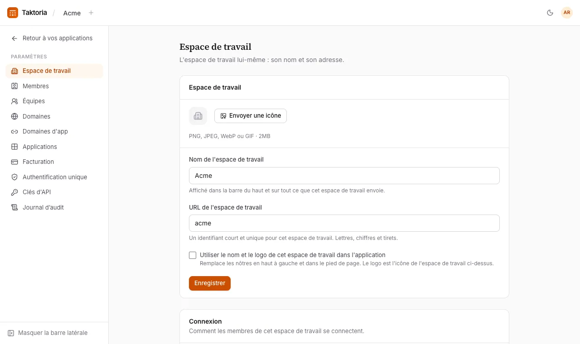The height and width of the screenshot is (344, 580).
Task: Click the Connexion section heading
Action: (x=205, y=321)
